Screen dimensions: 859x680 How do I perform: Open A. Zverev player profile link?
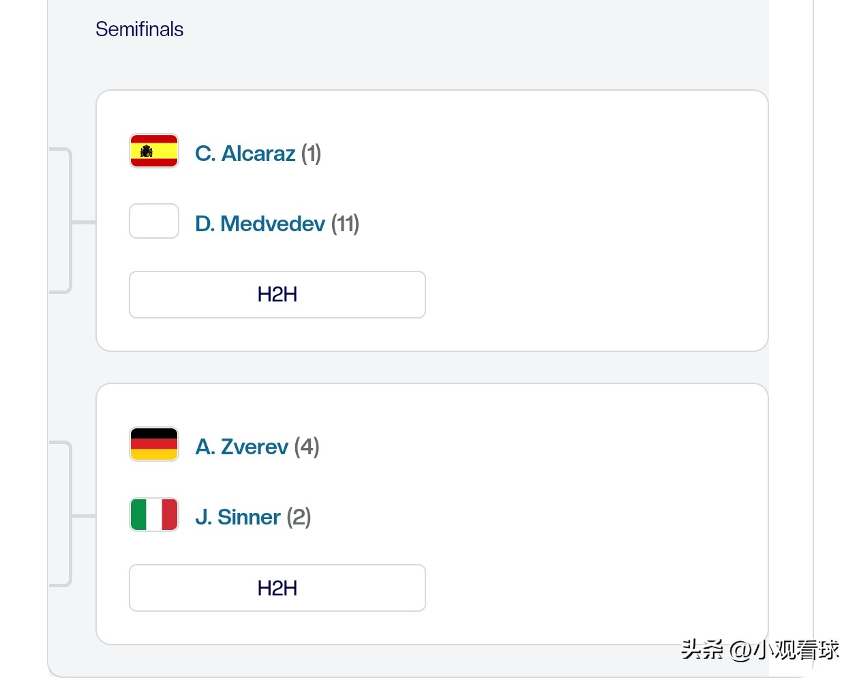(x=241, y=447)
